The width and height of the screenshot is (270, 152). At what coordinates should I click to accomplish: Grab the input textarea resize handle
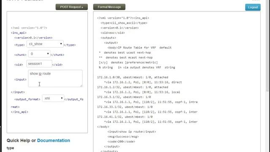click(81, 86)
